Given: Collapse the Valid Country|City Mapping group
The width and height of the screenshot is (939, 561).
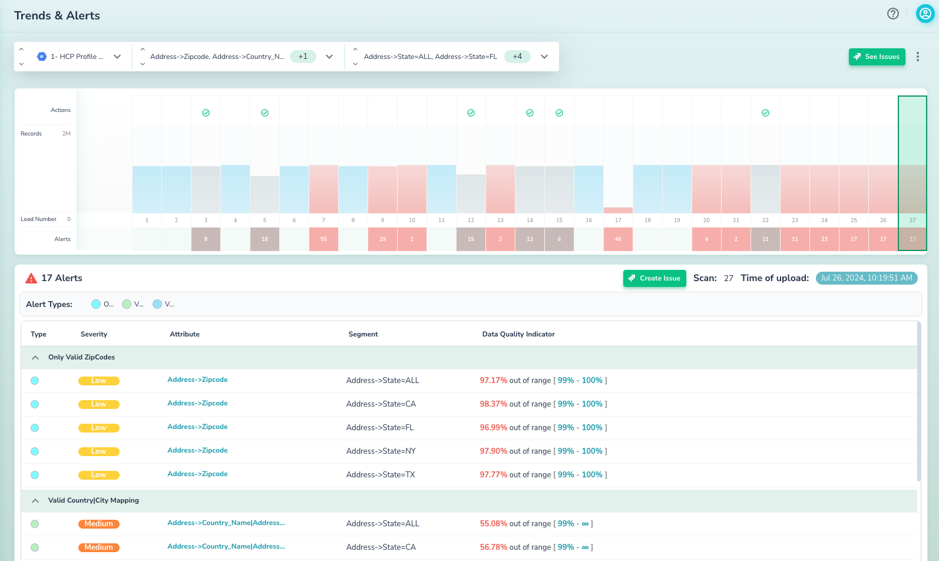Looking at the screenshot, I should 35,500.
